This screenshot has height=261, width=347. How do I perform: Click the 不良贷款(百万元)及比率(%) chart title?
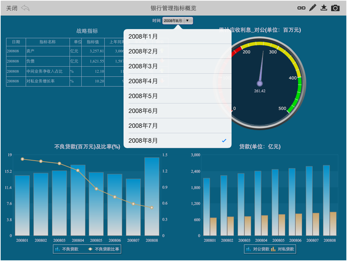coord(87,147)
